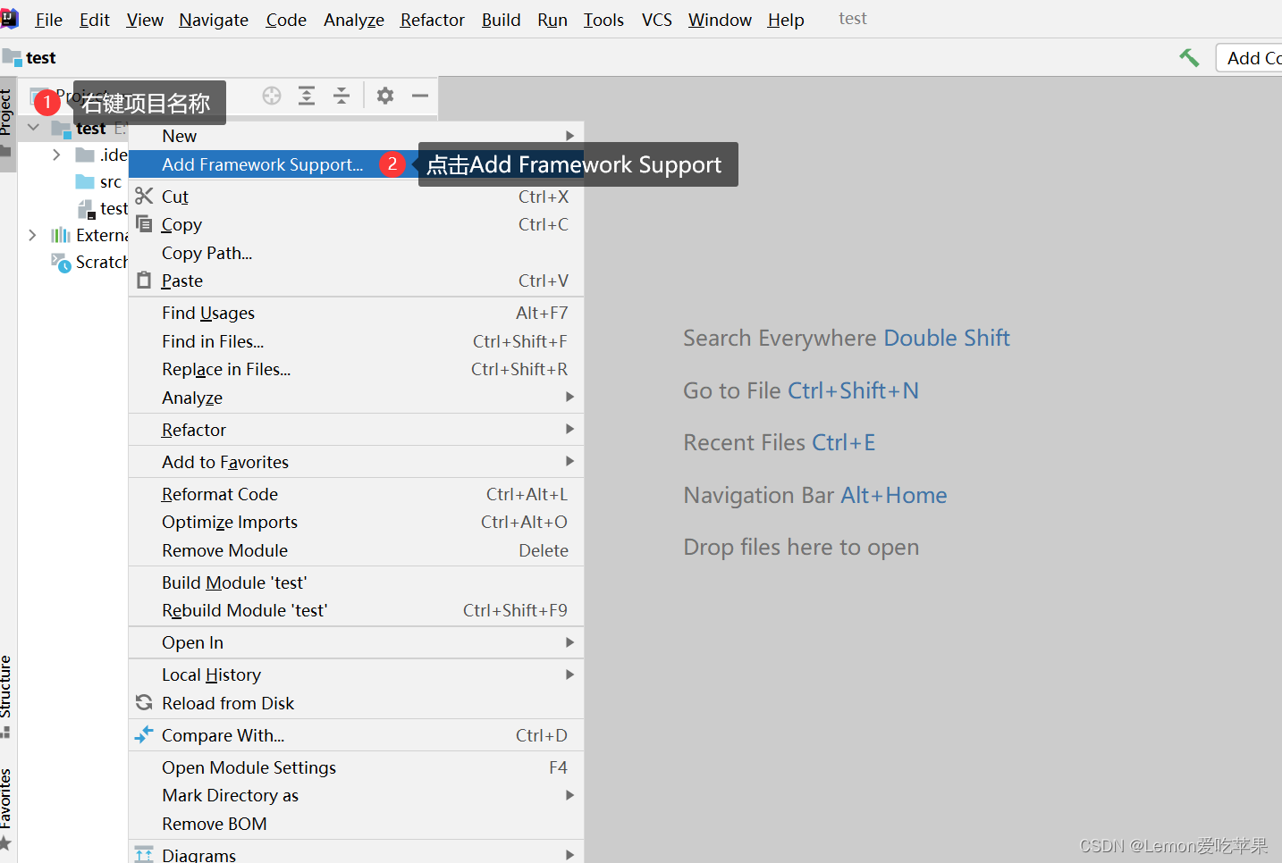Choose Reformat Code entry
Viewport: 1282px width, 863px height.
[x=356, y=494]
